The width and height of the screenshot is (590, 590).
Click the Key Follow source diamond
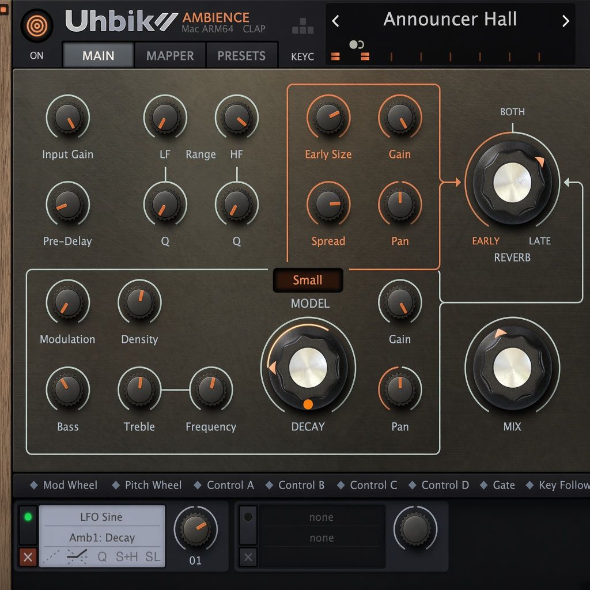click(x=530, y=485)
